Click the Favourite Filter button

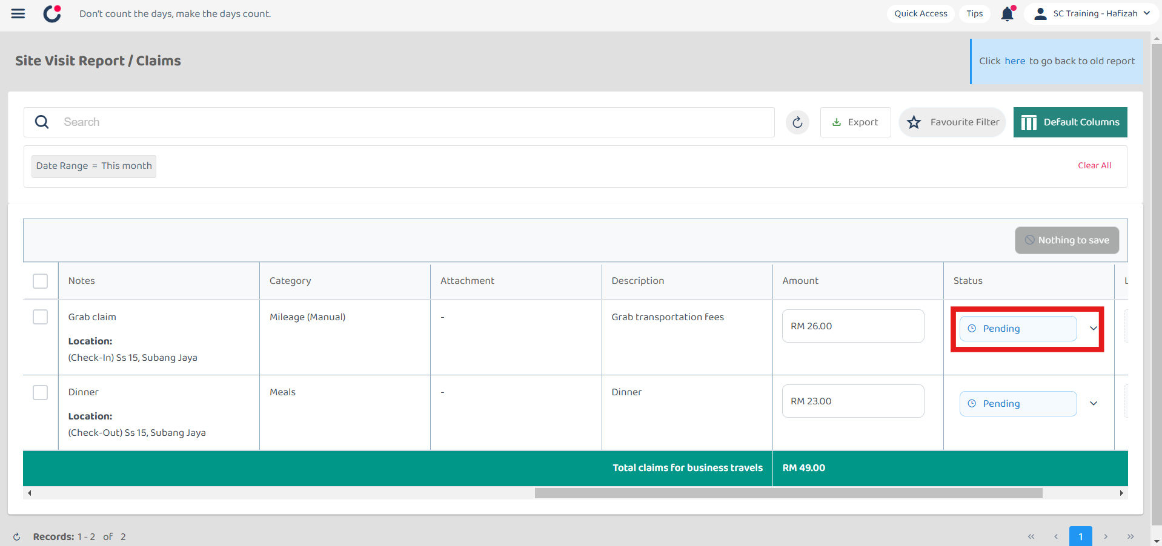(952, 122)
